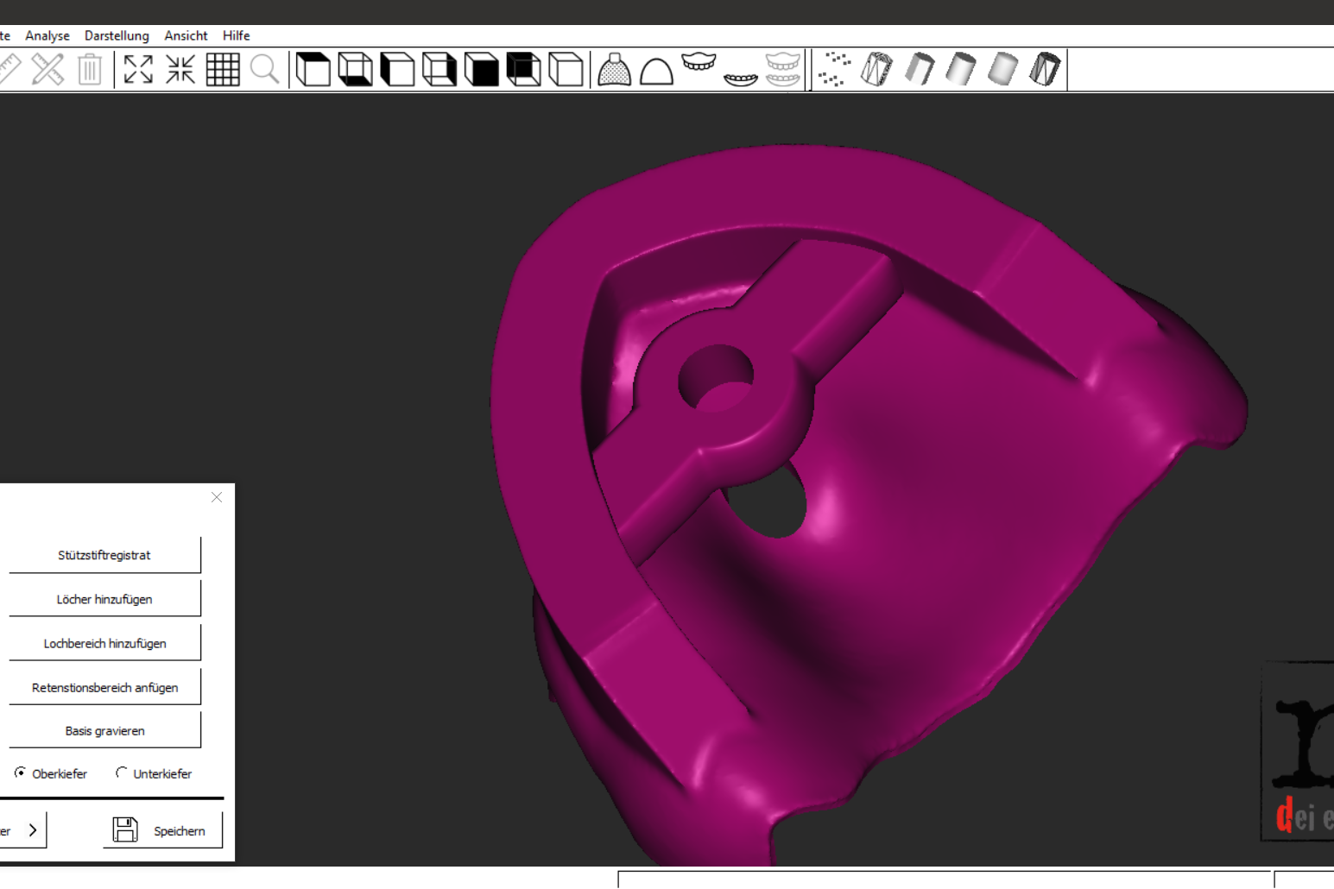Screen dimensions: 1334x889
Task: Click the trash delete icon
Action: [x=90, y=69]
